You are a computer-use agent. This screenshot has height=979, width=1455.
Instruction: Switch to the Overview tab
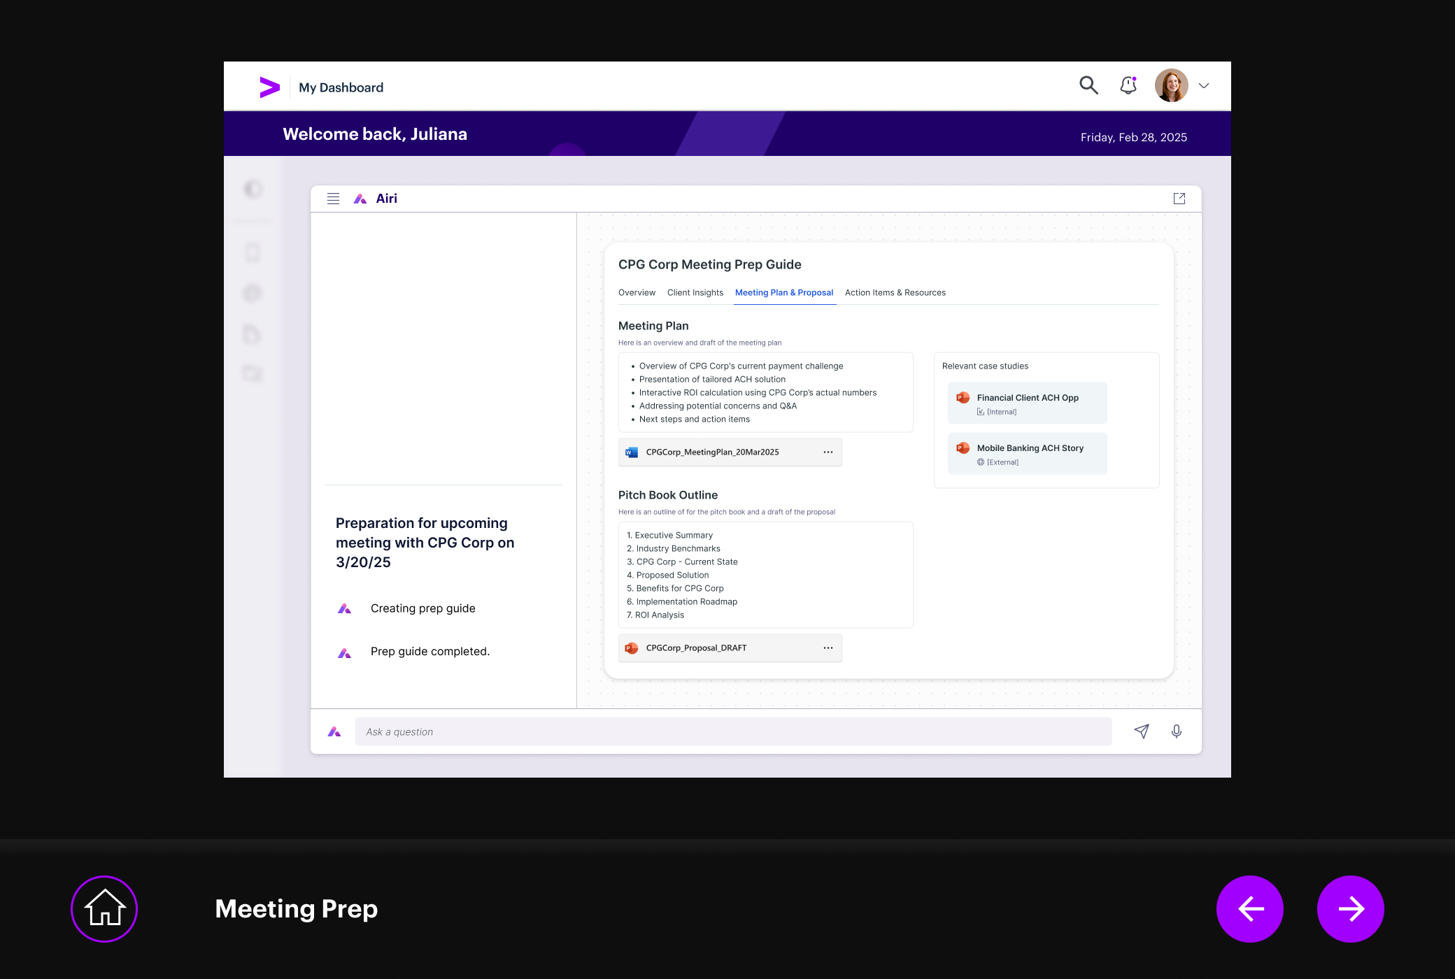tap(637, 292)
